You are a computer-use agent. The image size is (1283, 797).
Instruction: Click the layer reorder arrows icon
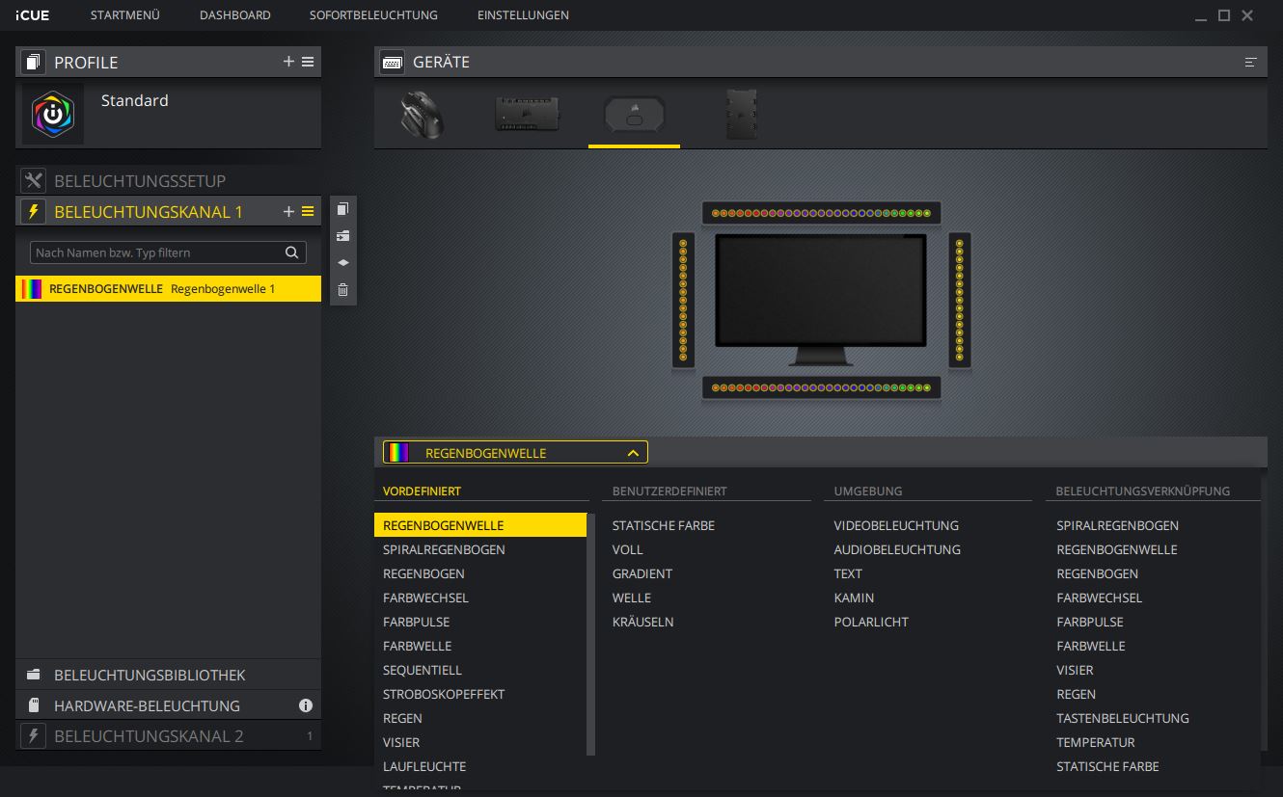coord(342,262)
